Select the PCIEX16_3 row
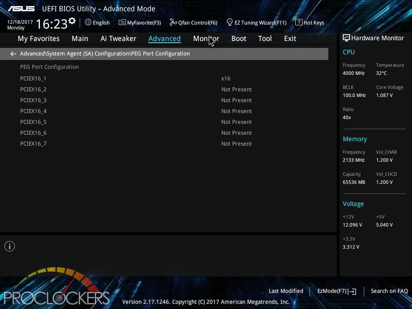The height and width of the screenshot is (309, 412). tap(164, 100)
